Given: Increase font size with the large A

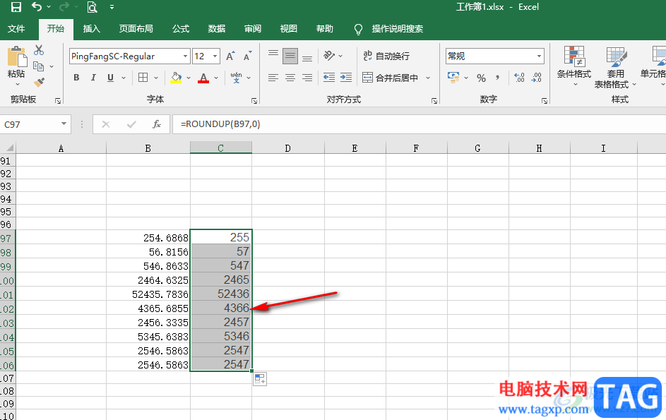Looking at the screenshot, I should coord(230,56).
